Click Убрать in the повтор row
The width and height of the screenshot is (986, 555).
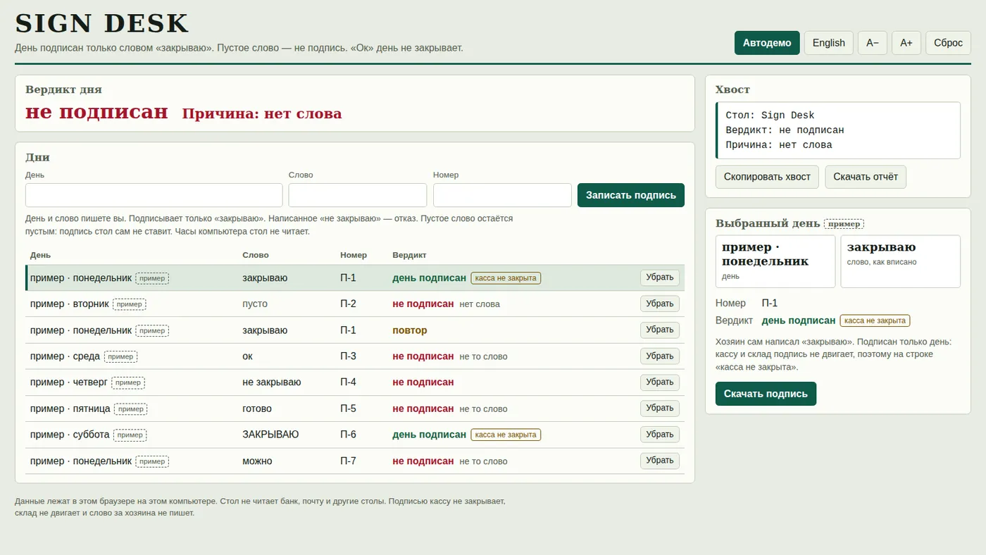(x=660, y=330)
